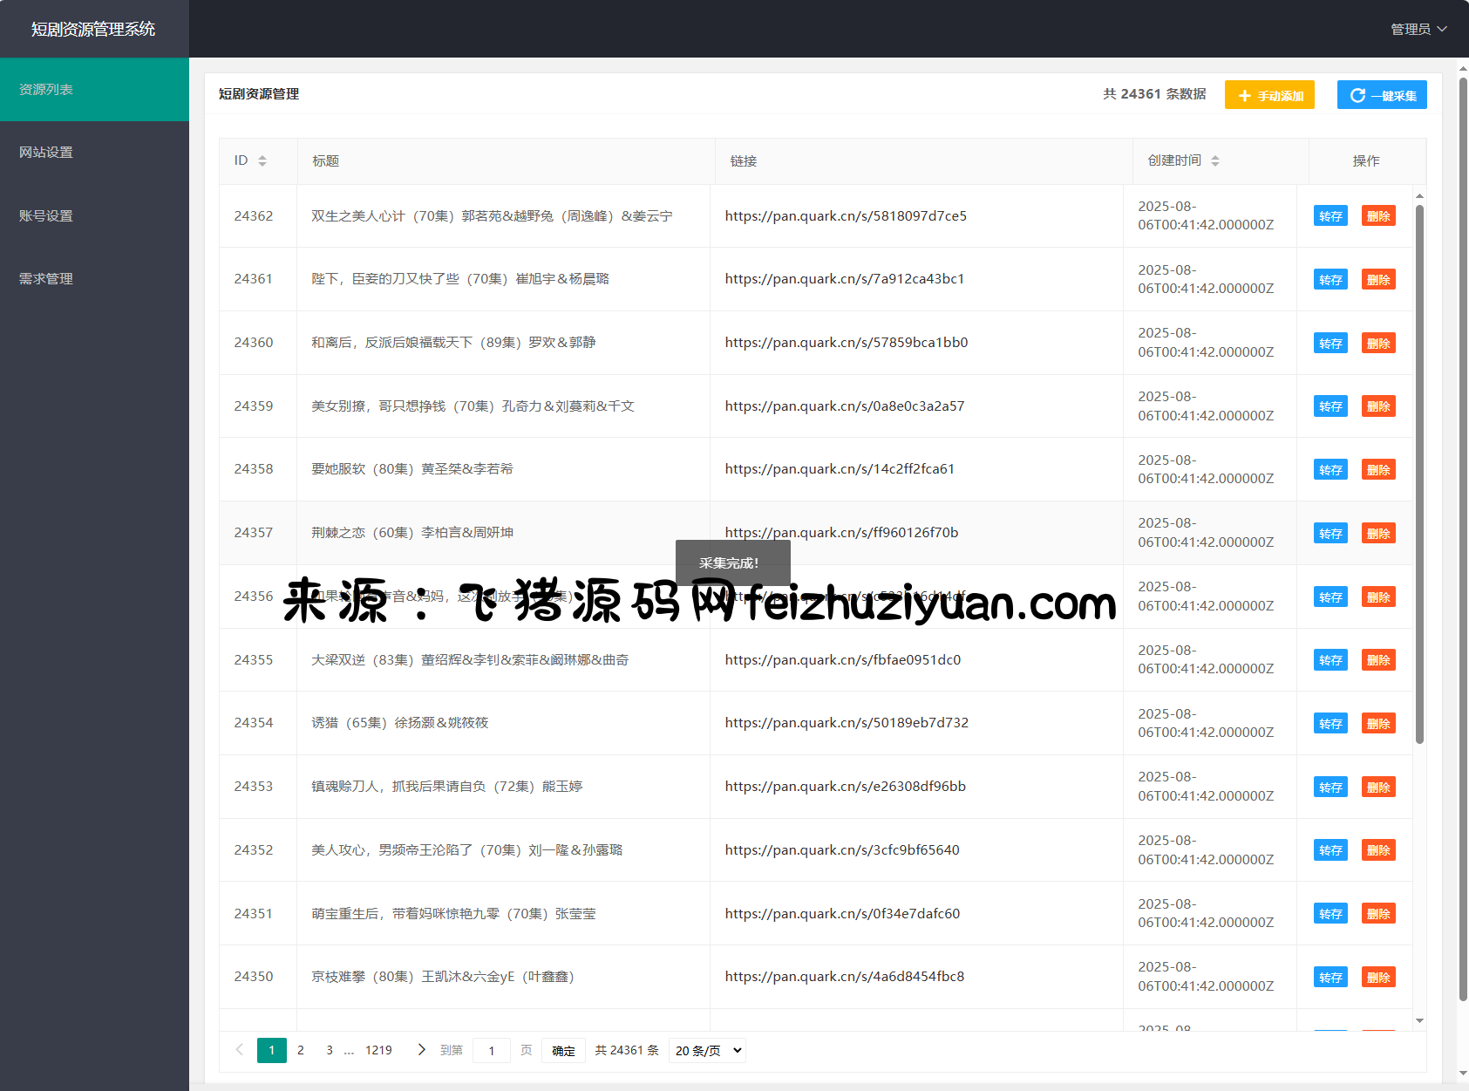
Task: Delete row 24360 with 删除 button
Action: pos(1377,344)
